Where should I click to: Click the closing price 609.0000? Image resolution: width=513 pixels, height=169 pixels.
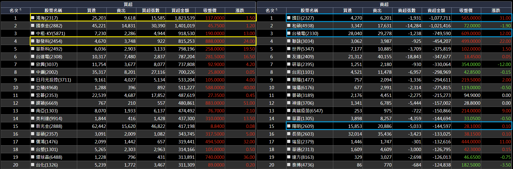[x=471, y=33]
